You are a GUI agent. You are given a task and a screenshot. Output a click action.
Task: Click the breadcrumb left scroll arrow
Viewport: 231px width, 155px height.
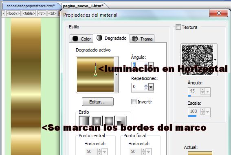(4, 13)
